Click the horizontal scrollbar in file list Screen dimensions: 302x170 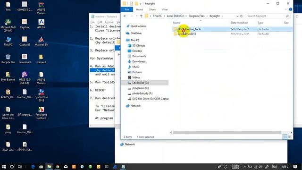(227, 132)
